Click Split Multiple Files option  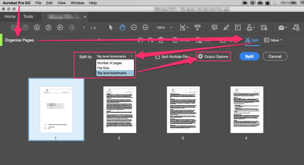click(x=172, y=57)
